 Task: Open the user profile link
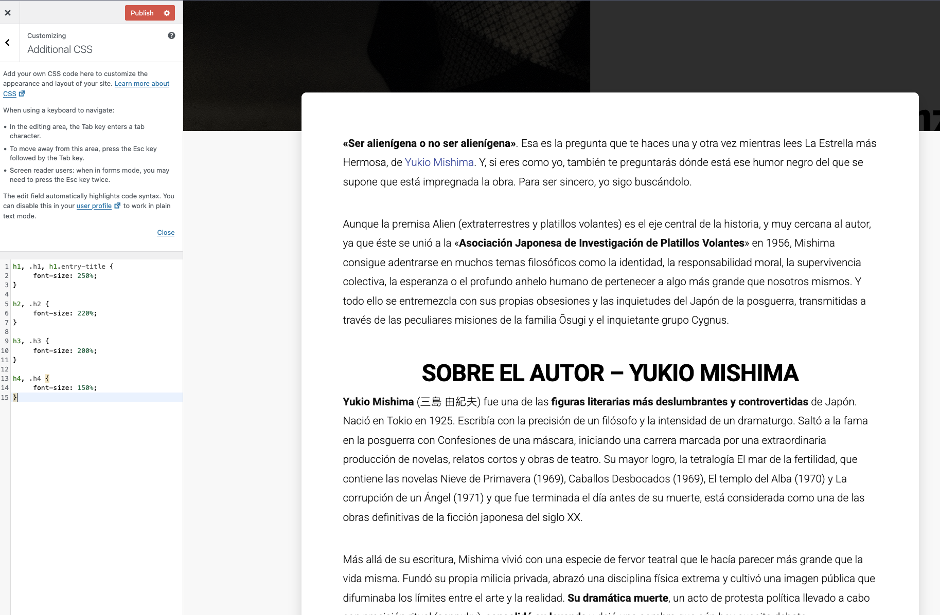point(94,206)
